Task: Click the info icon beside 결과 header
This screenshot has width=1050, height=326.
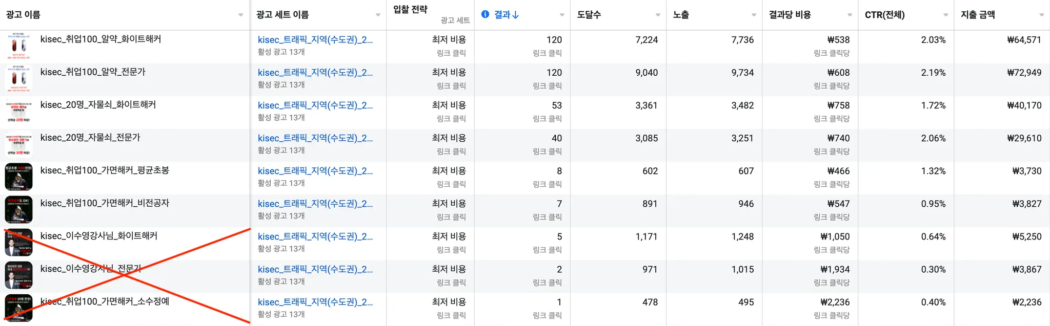Action: tap(485, 14)
